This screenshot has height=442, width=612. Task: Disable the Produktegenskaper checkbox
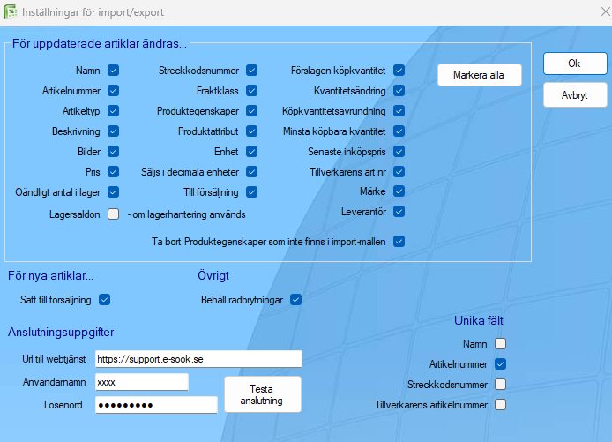pyautogui.click(x=251, y=111)
